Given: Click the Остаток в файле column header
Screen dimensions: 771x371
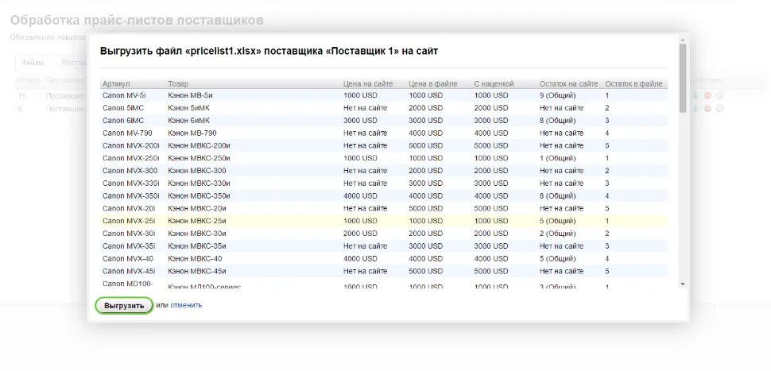Looking at the screenshot, I should 633,84.
